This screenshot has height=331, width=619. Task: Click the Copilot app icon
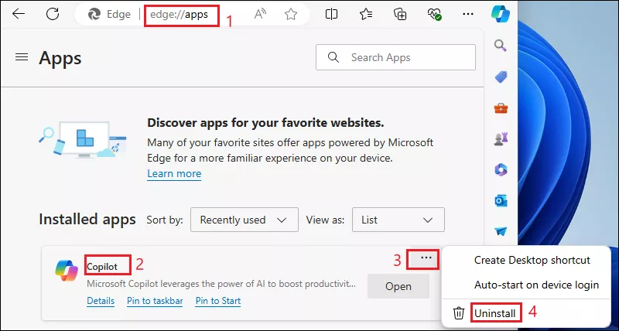67,271
